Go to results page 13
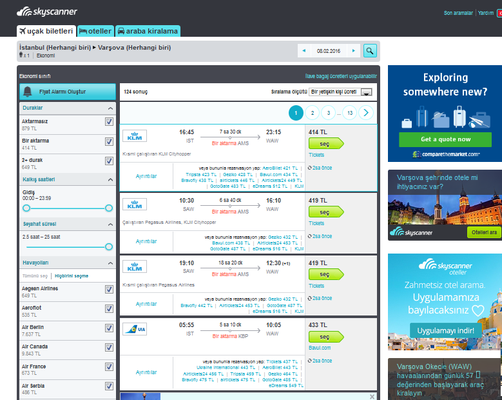The width and height of the screenshot is (502, 400). (x=350, y=113)
